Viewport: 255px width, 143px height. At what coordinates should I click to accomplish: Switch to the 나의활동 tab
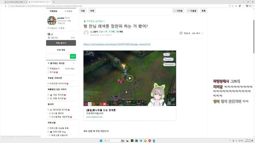(x=68, y=11)
